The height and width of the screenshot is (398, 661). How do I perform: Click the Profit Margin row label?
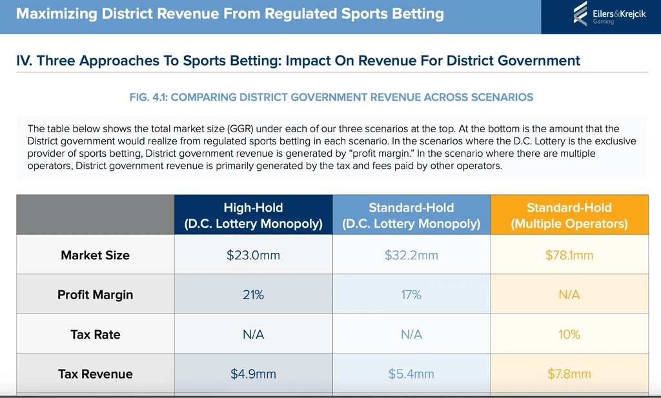[x=95, y=295]
